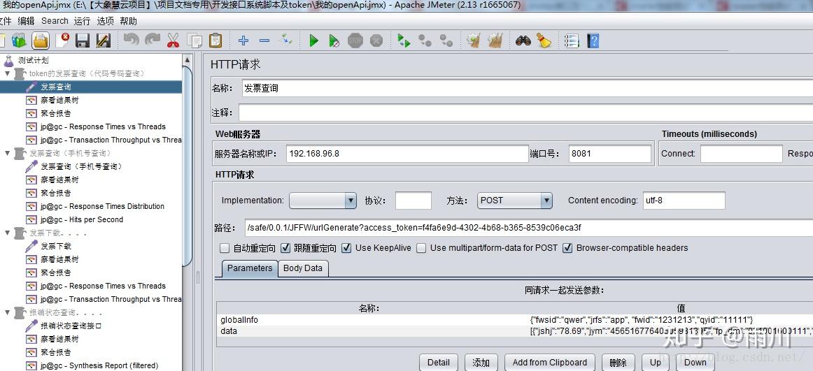The image size is (813, 371).
Task: Click the Close test plan icon
Action: [x=63, y=41]
